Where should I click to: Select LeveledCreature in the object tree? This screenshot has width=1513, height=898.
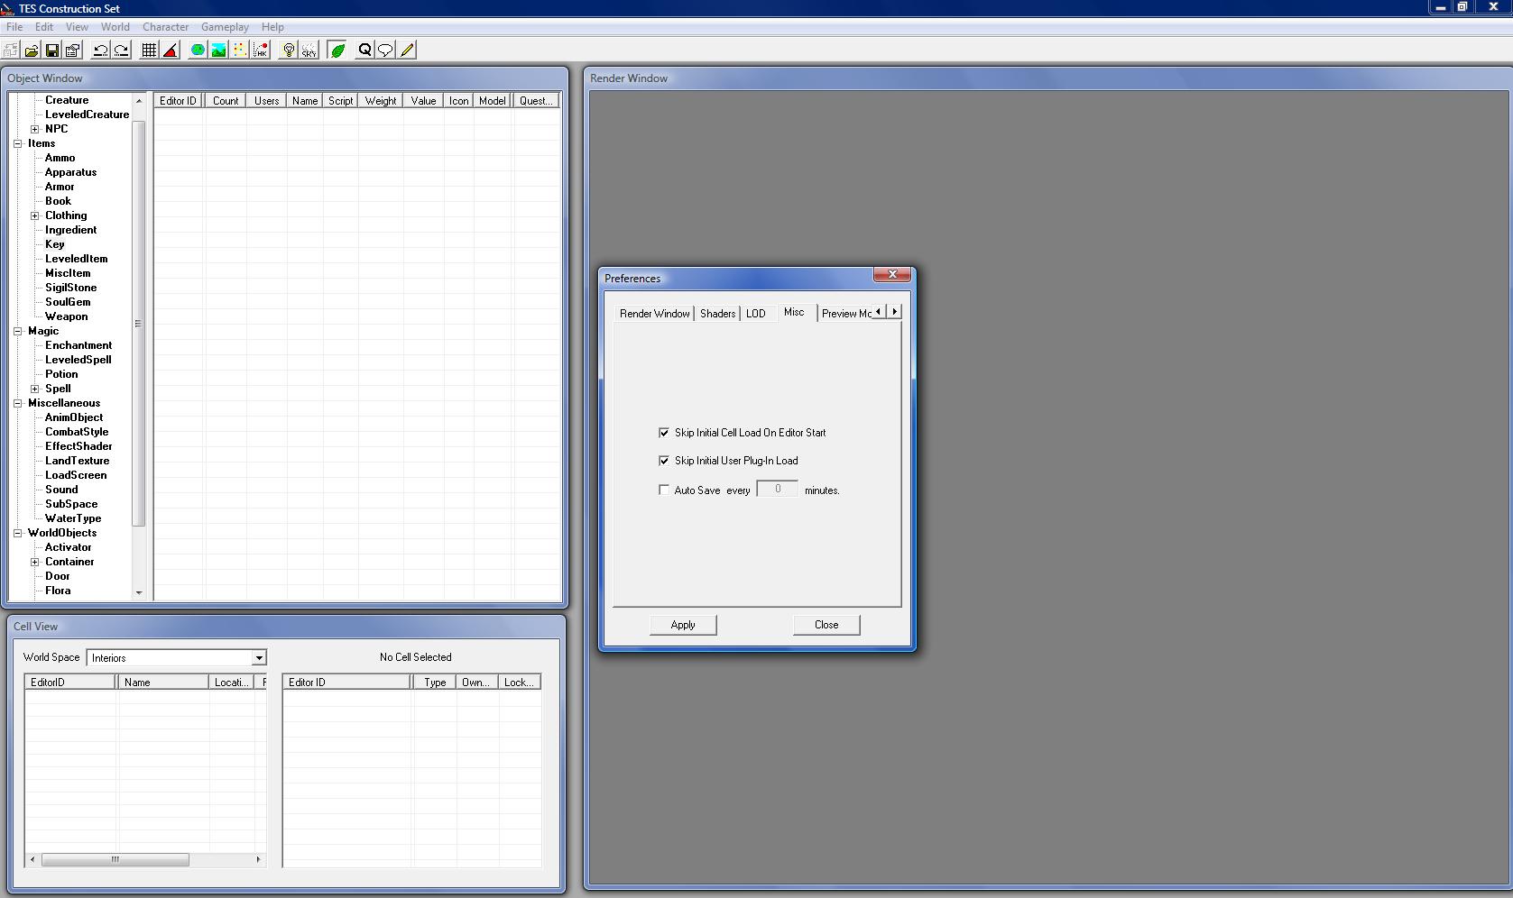pos(88,115)
